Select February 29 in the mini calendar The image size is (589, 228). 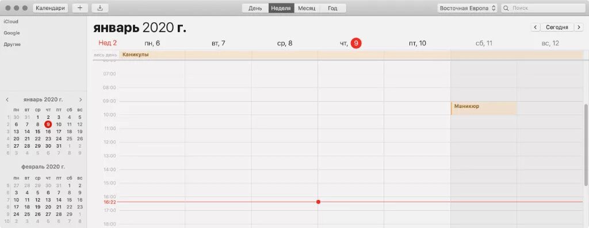click(x=69, y=214)
